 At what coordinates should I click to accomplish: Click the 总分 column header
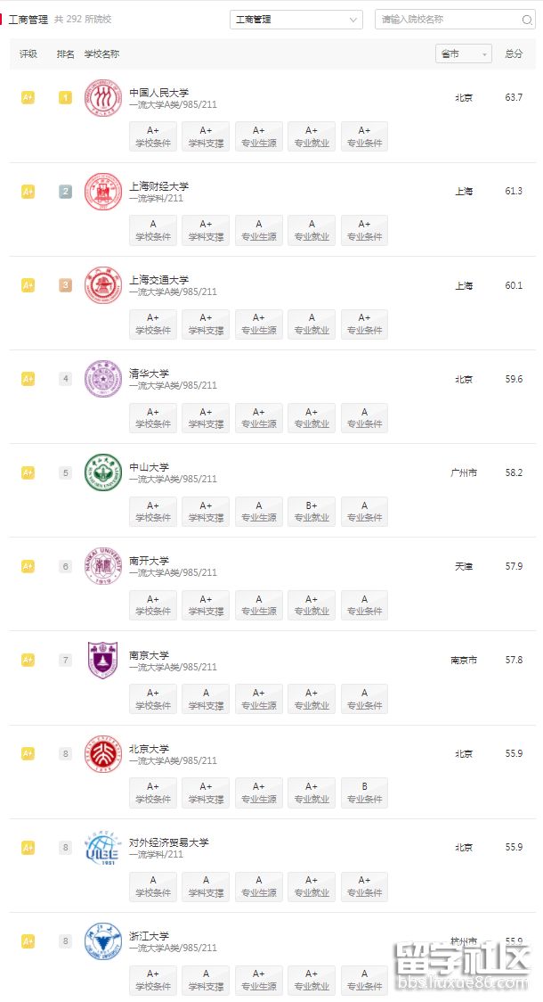point(514,54)
